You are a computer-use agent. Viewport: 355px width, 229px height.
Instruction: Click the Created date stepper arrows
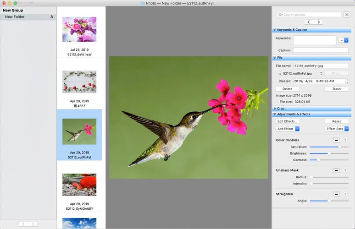[347, 81]
